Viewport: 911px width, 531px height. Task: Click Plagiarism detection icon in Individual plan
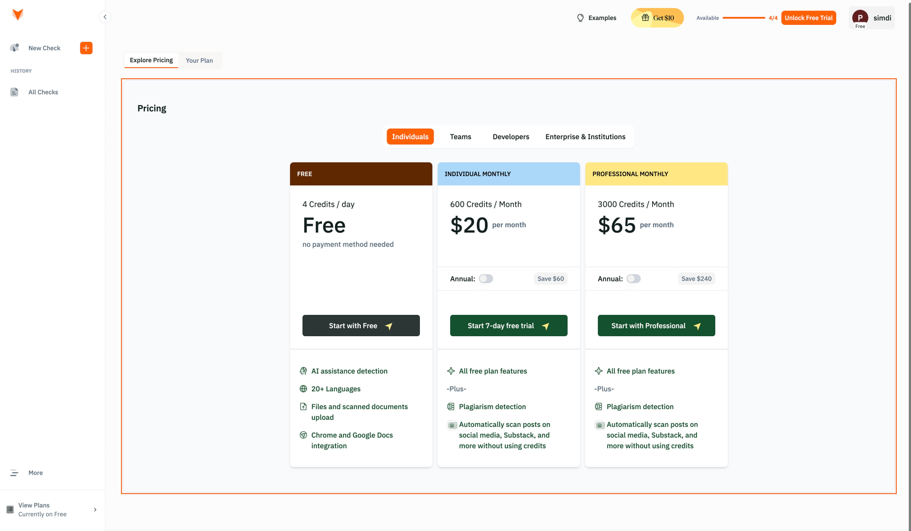pos(451,406)
